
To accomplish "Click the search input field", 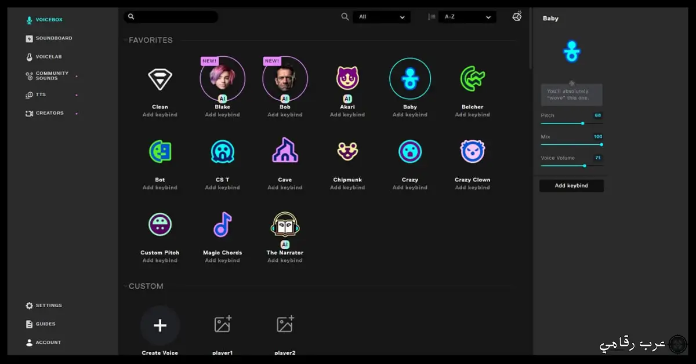I will click(x=171, y=16).
